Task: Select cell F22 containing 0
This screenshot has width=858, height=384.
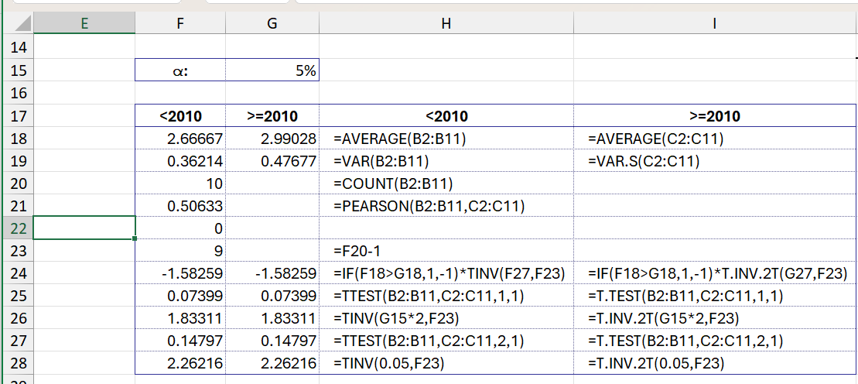Action: click(x=180, y=228)
